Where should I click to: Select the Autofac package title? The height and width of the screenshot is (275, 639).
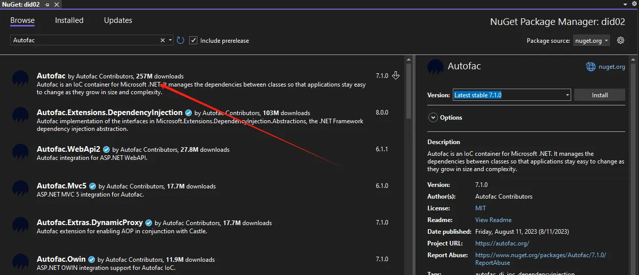pos(51,76)
